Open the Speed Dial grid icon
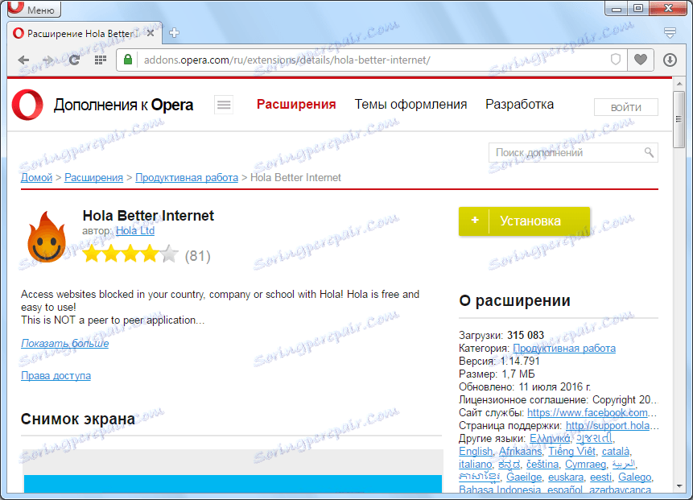 [x=101, y=60]
